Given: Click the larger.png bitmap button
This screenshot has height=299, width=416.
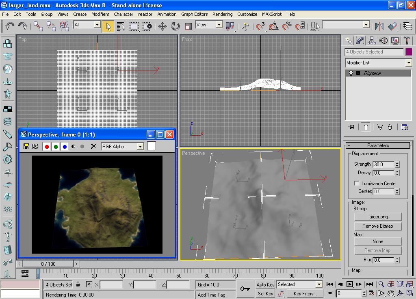Looking at the screenshot, I should 377,216.
